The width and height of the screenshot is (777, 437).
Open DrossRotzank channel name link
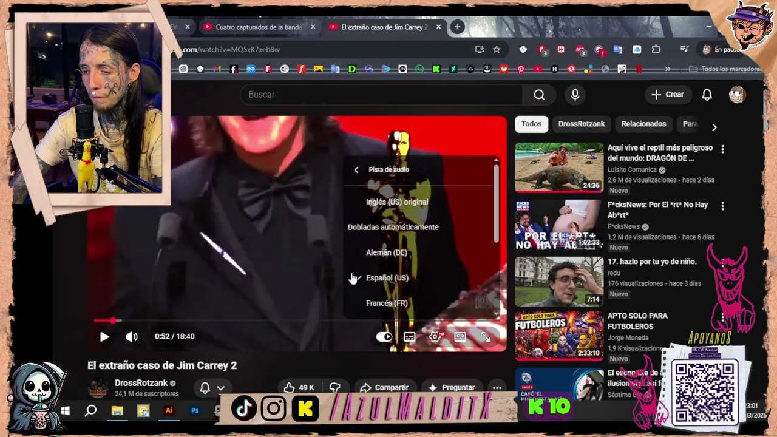click(141, 383)
